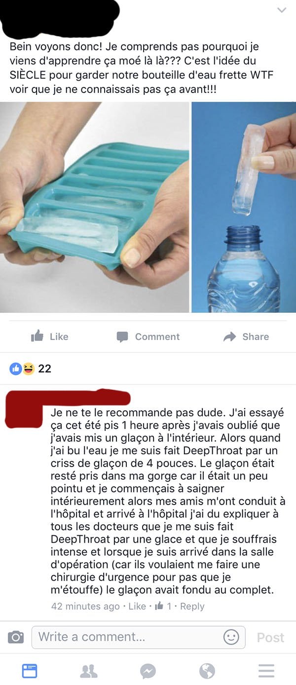Tap the Like thumbs-up button
Viewport: 296px width, 685px height.
(x=49, y=337)
